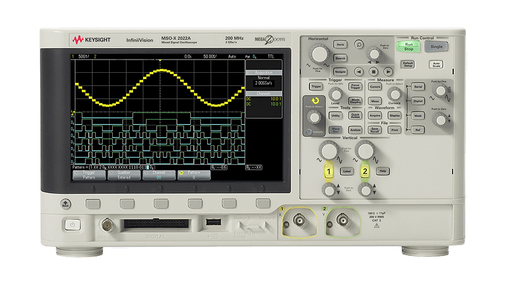Click the channel 1 X BNC input
The width and height of the screenshot is (507, 285).
coord(298,220)
